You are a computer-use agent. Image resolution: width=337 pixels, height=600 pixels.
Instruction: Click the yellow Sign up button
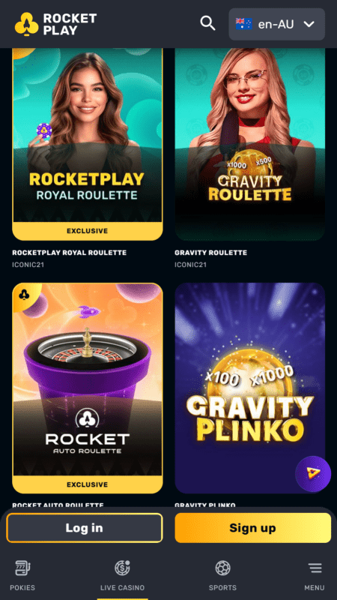253,528
